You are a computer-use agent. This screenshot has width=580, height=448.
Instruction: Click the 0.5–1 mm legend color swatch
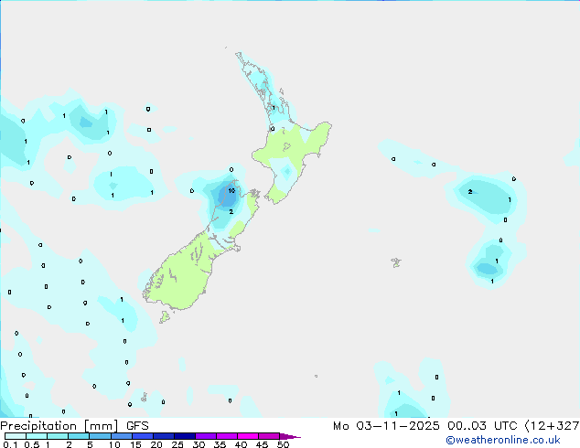[x=37, y=436]
